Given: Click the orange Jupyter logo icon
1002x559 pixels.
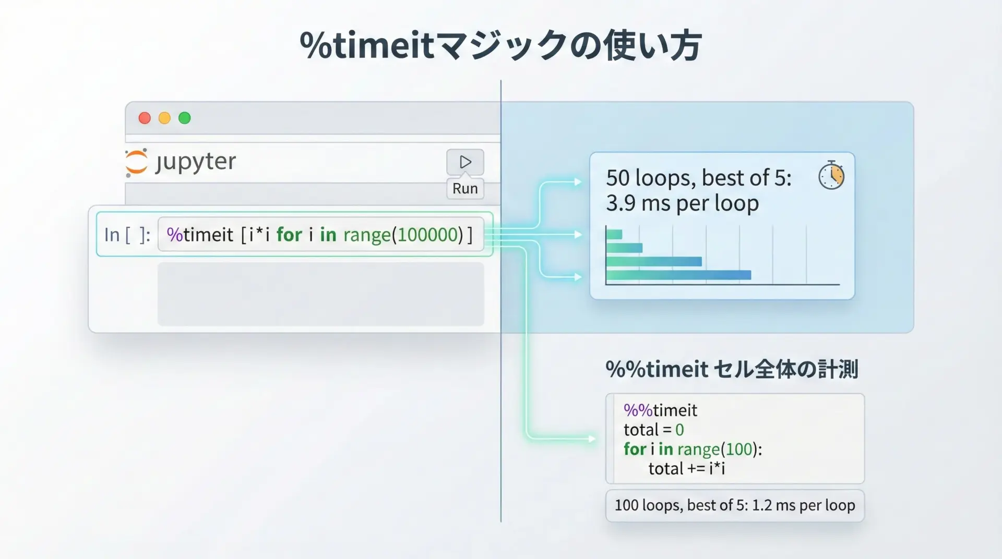Looking at the screenshot, I should click(x=136, y=162).
